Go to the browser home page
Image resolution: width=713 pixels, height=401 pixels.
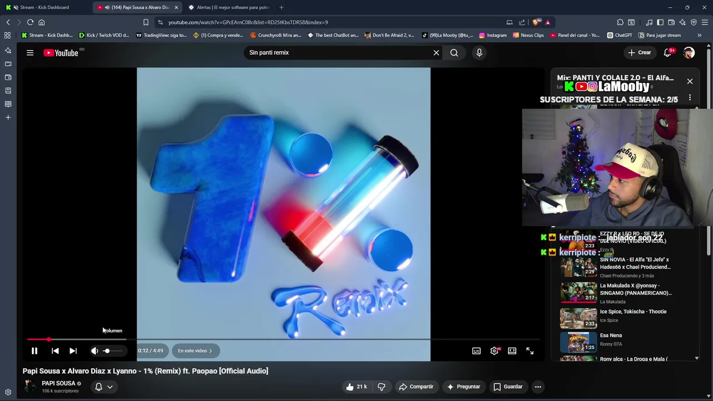tap(41, 22)
